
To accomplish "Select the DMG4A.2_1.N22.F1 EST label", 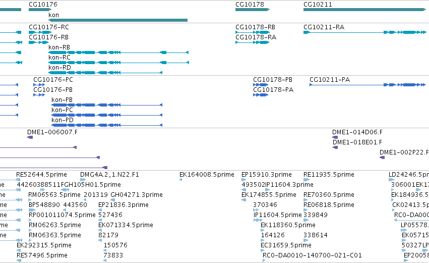I will (109, 175).
